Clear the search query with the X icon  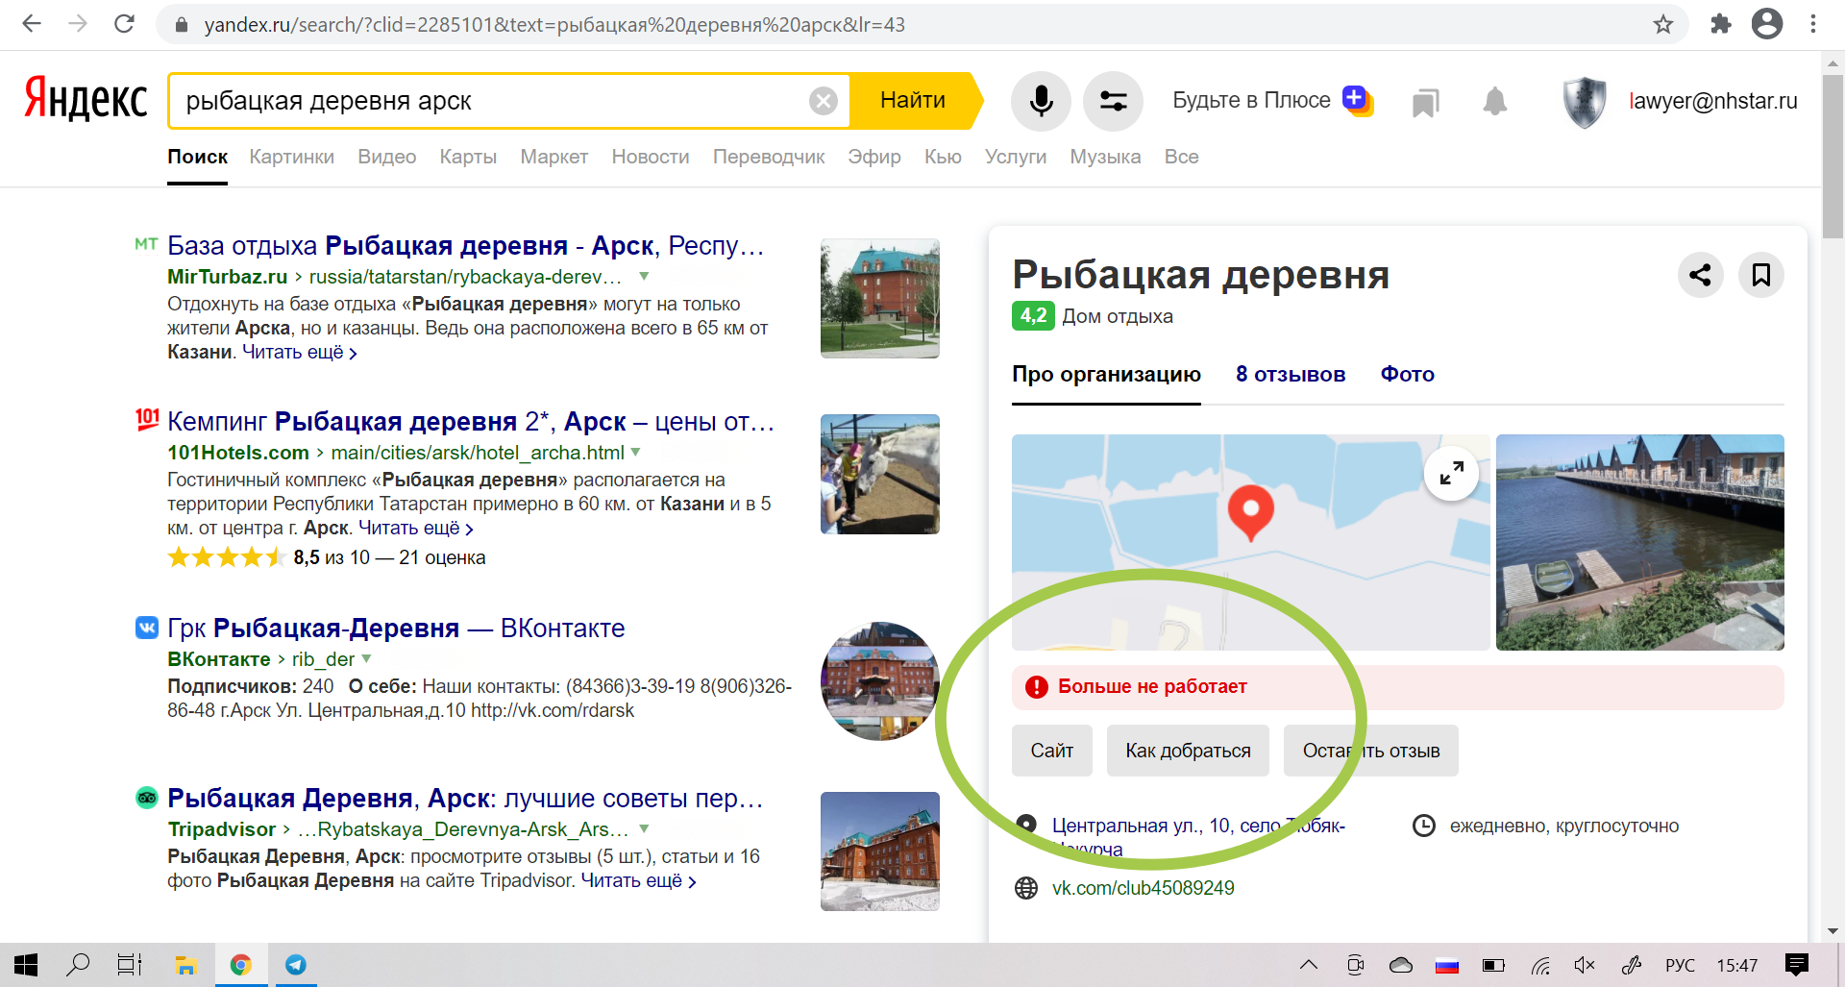point(824,101)
